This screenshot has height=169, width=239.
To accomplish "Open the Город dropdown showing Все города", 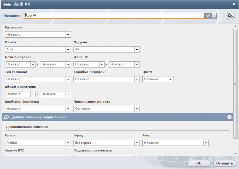I will tap(106, 143).
